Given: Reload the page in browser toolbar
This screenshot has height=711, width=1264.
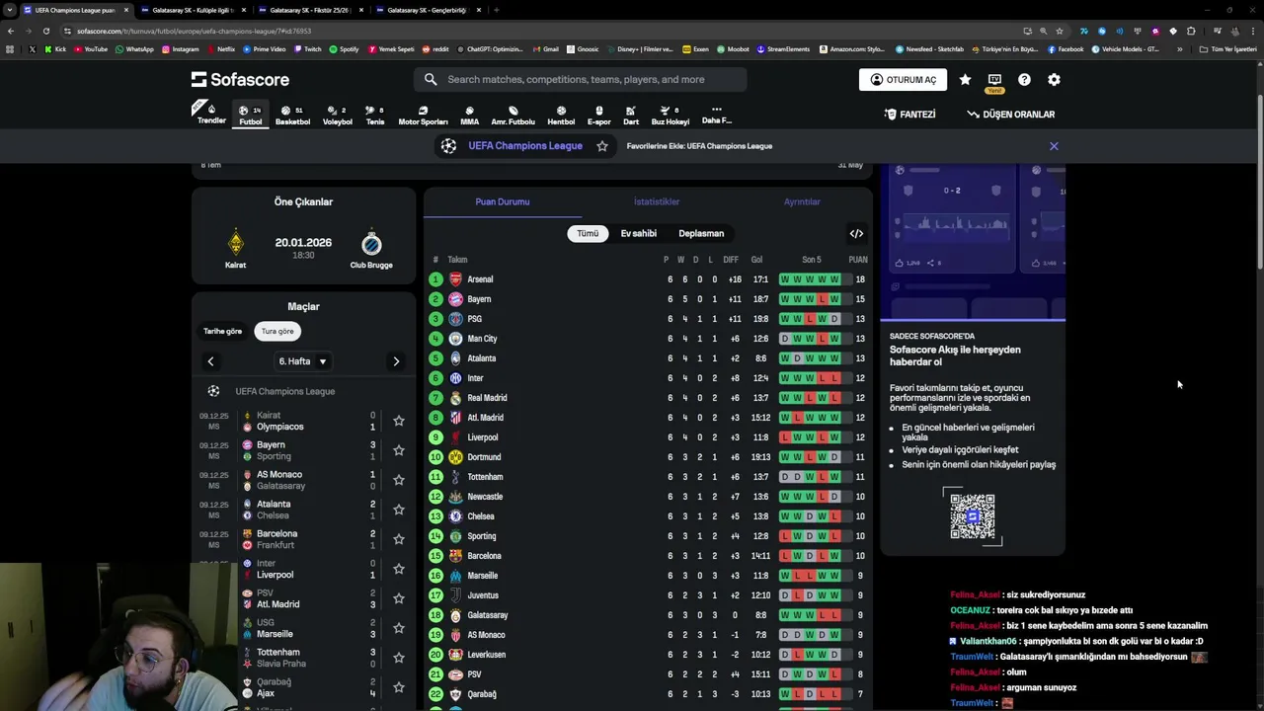Looking at the screenshot, I should (x=45, y=31).
